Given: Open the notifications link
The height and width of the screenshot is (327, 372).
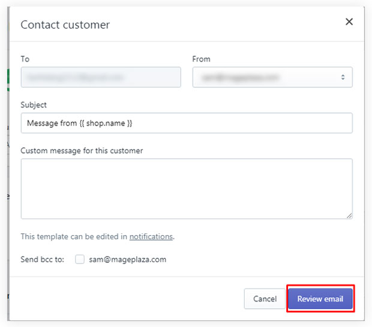Looking at the screenshot, I should pyautogui.click(x=151, y=236).
